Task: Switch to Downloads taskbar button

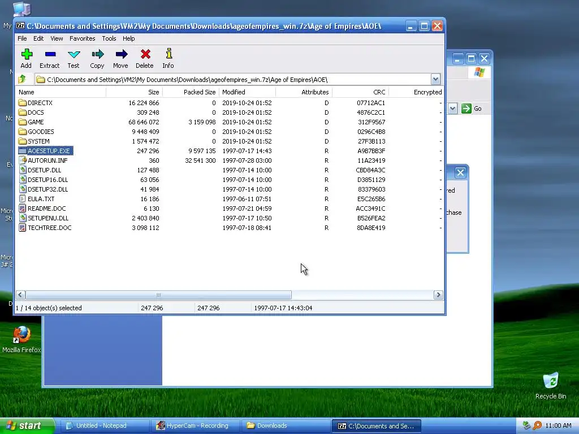Action: tap(284, 426)
